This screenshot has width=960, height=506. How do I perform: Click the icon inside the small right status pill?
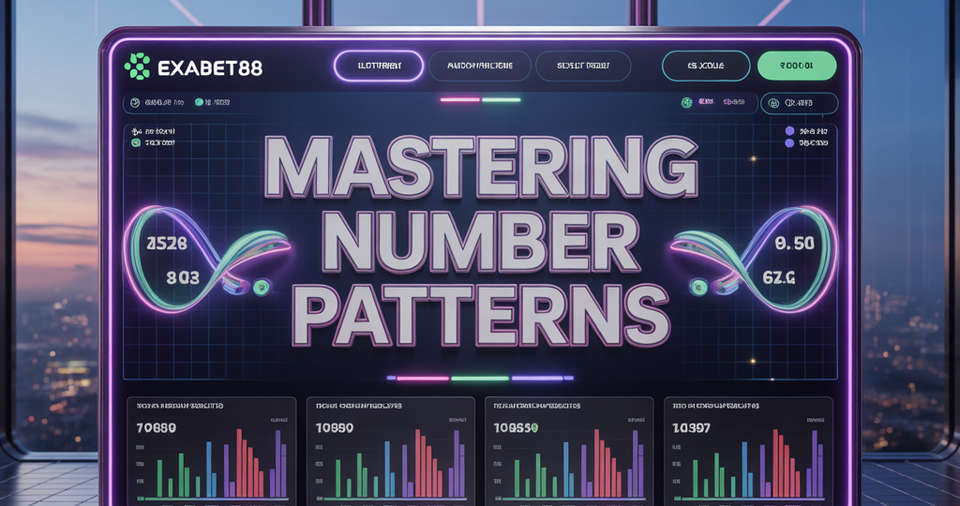pyautogui.click(x=775, y=104)
